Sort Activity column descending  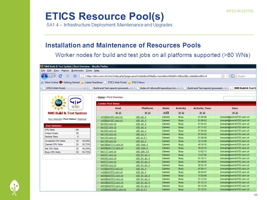[179, 113]
